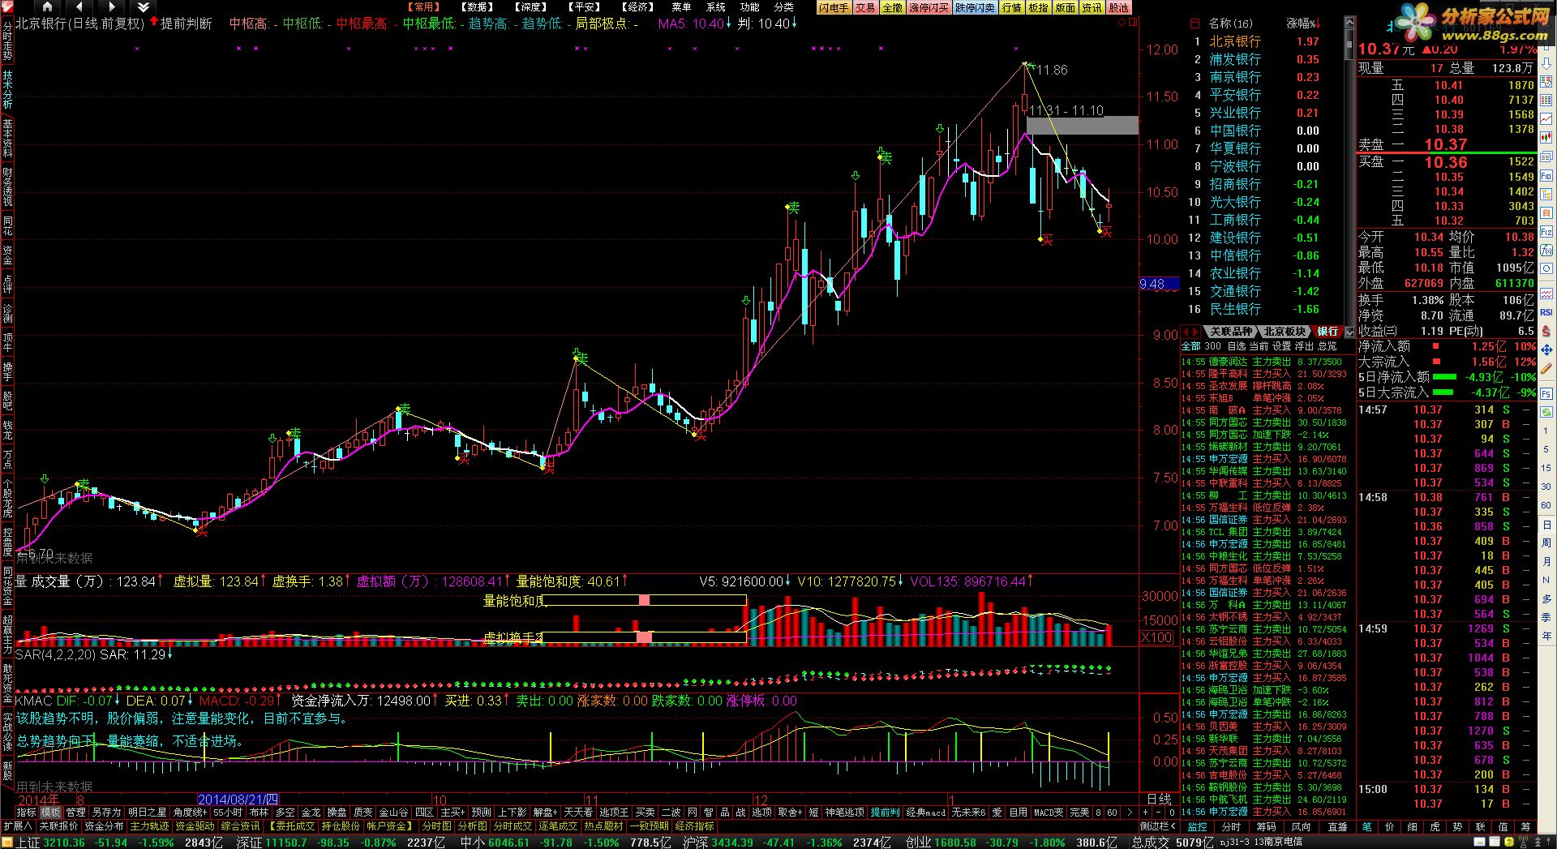Click the back arrow navigation icon
1557x849 pixels.
pos(79,6)
